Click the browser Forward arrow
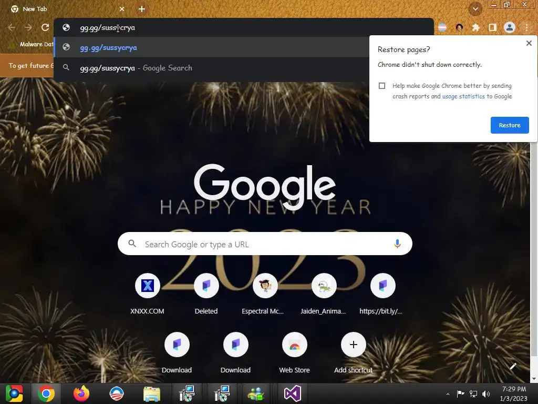 click(x=28, y=27)
